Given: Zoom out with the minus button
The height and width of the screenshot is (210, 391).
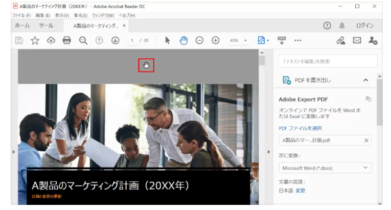Looking at the screenshot, I should coord(199,40).
